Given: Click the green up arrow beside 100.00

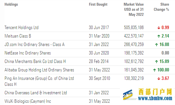Looking at the screenshot, I should [154, 70].
